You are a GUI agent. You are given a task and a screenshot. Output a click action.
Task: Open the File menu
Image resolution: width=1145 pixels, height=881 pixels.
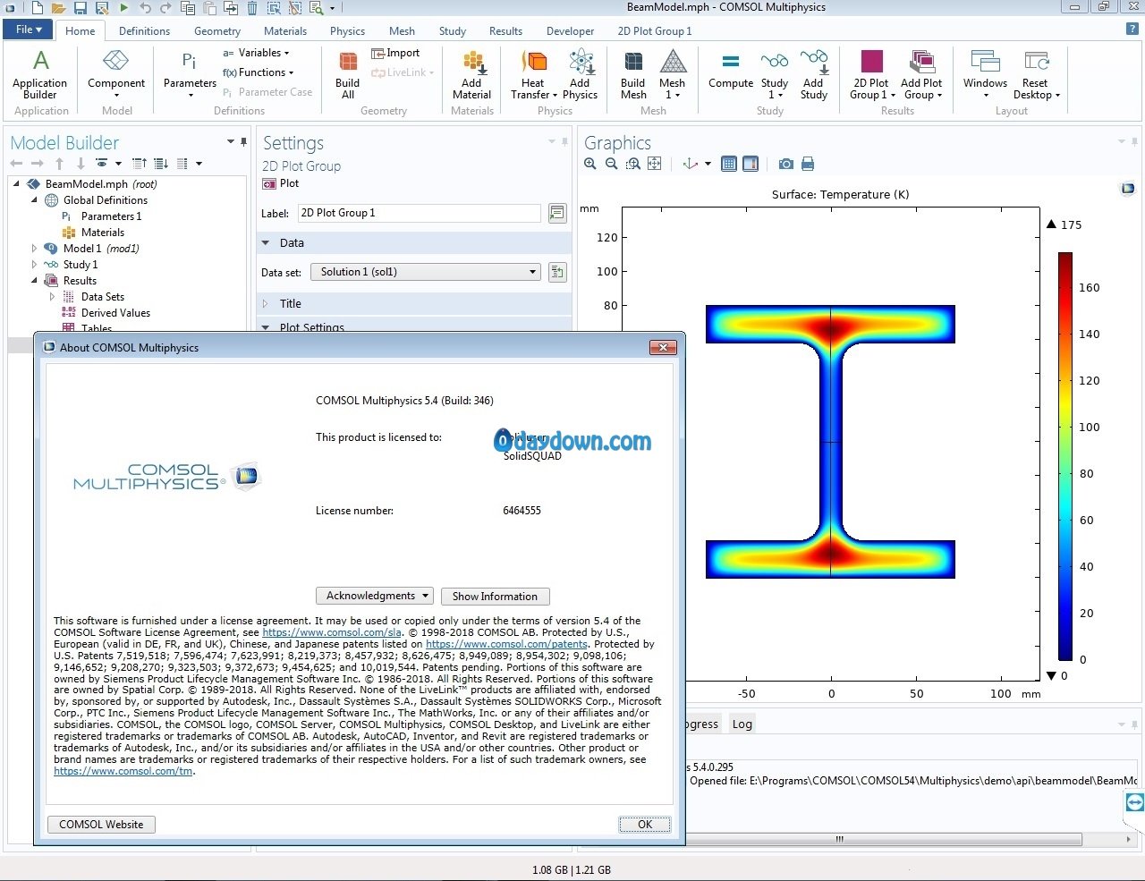pos(29,30)
